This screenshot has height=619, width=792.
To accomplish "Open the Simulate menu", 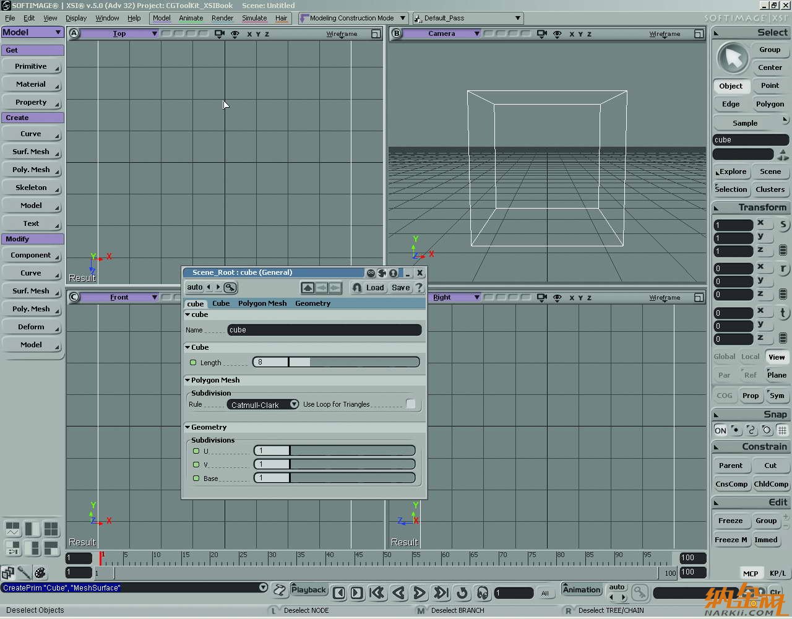I will pyautogui.click(x=254, y=18).
